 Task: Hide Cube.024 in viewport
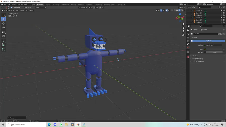[221, 13]
